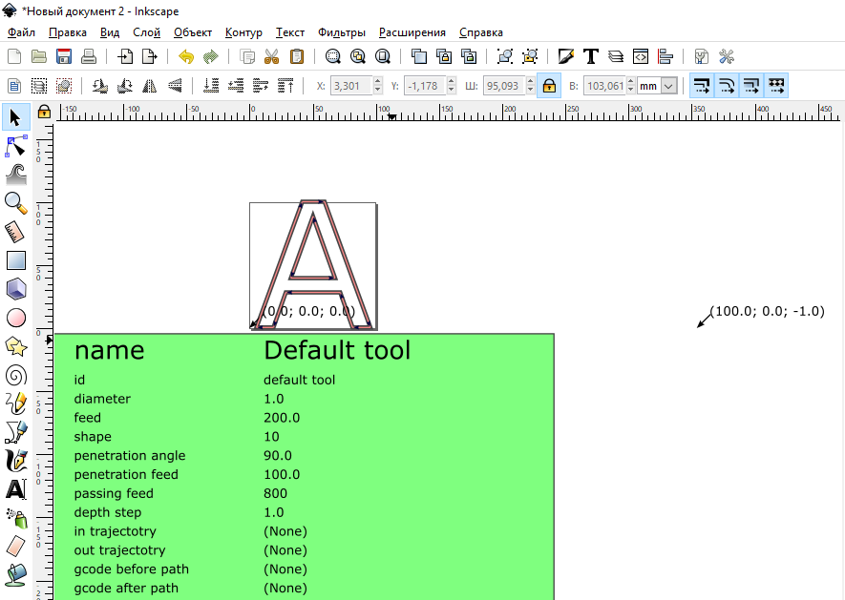The height and width of the screenshot is (600, 845).
Task: Open Text and Font dialog
Action: 591,56
